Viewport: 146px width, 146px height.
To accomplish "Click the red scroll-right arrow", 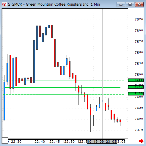I will [x=141, y=141].
